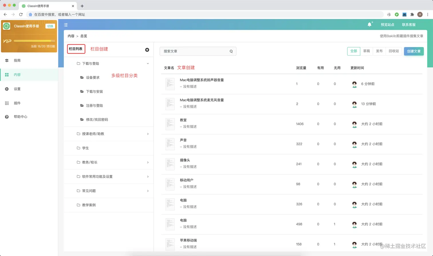Add a new column with plus icon

[x=147, y=50]
